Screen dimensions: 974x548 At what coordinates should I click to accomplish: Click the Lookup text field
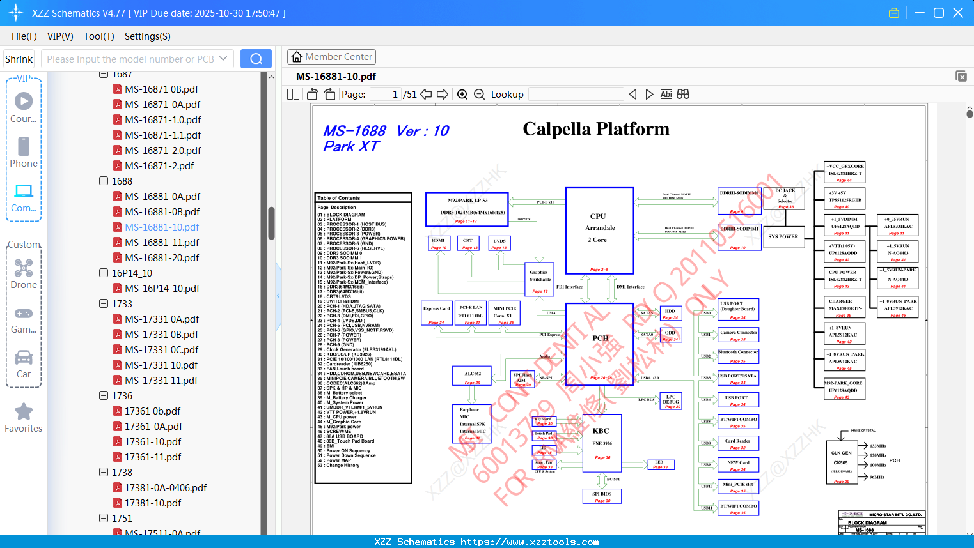[x=576, y=94]
